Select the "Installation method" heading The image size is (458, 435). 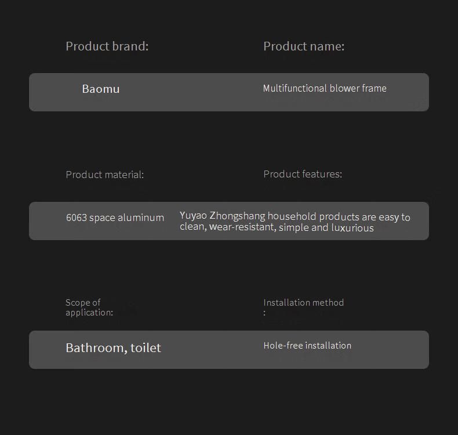point(303,302)
